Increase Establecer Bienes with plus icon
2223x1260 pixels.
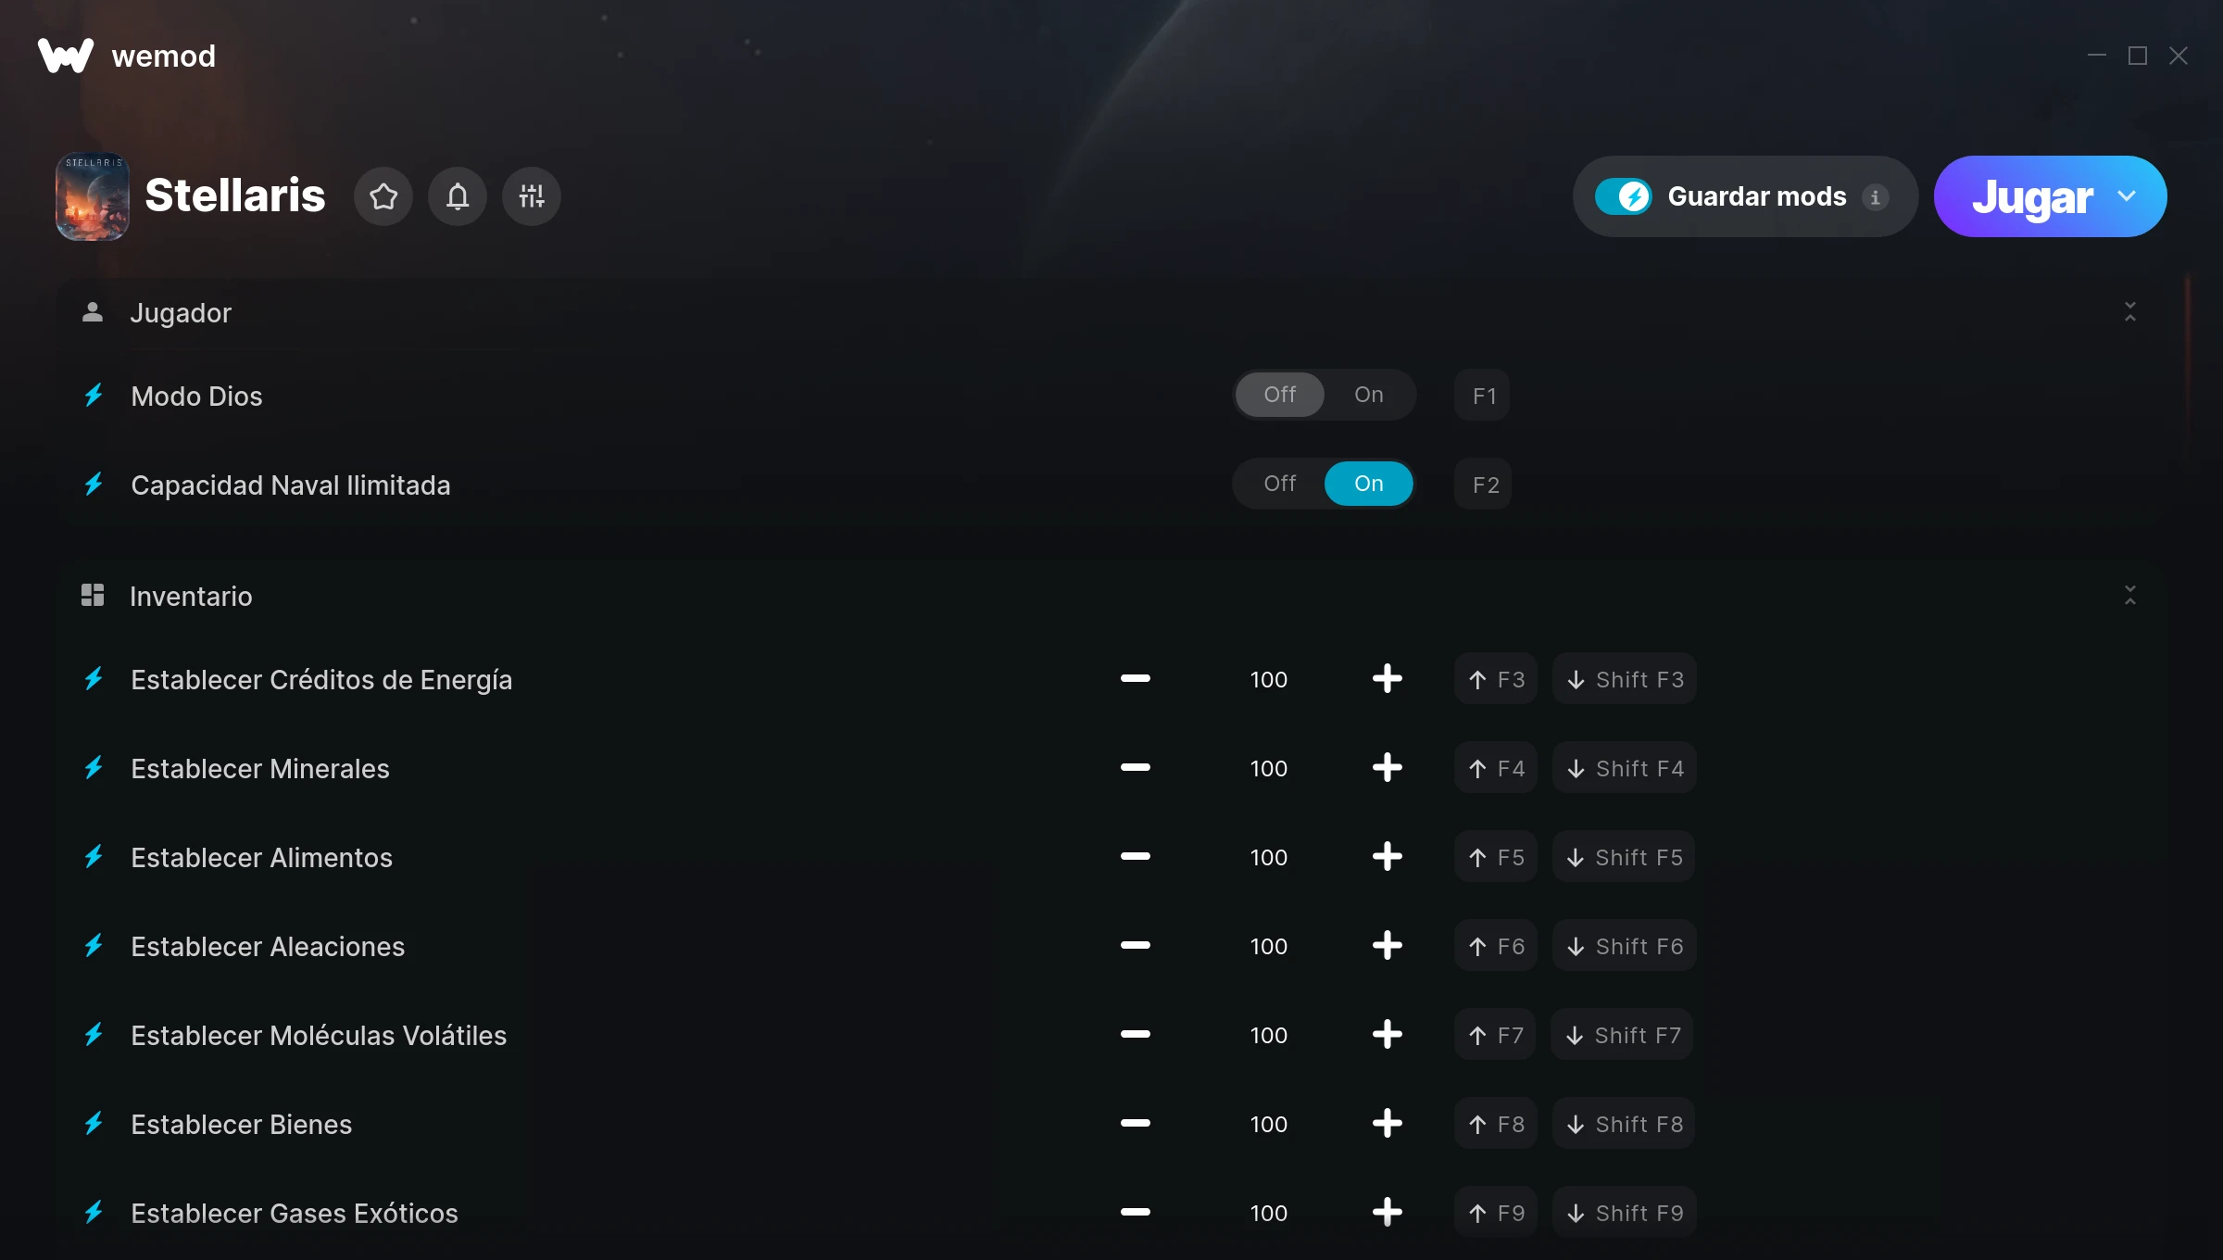pyautogui.click(x=1387, y=1124)
